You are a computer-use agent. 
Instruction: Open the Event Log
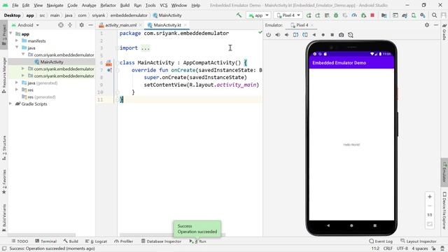click(x=381, y=241)
